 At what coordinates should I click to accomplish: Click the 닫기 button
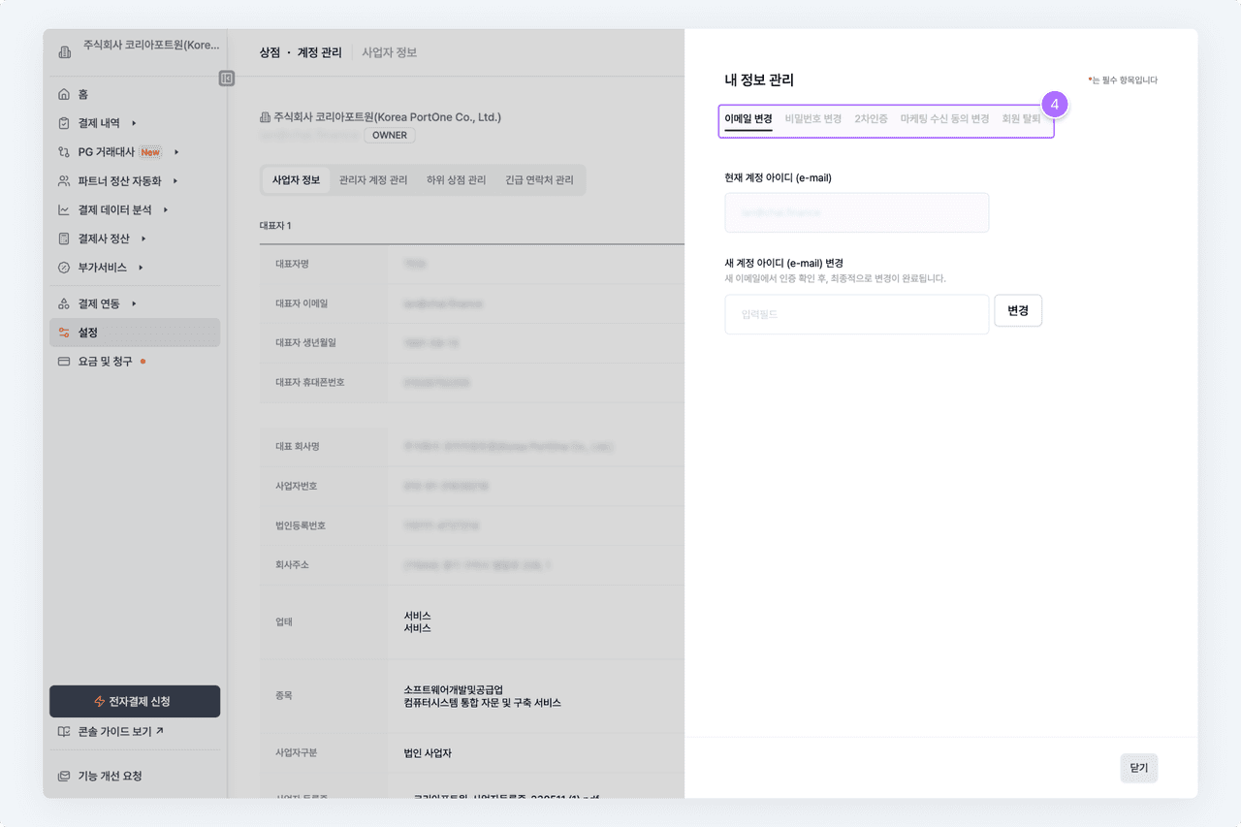1138,767
